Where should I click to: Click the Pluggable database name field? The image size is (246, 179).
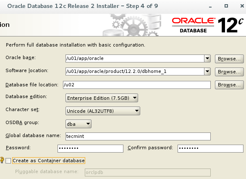[x=148, y=172]
